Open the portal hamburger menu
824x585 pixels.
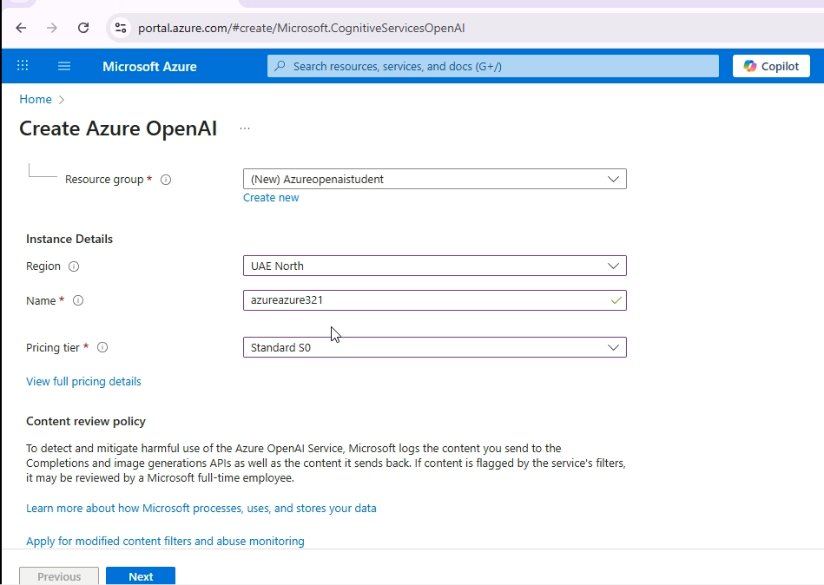point(64,66)
